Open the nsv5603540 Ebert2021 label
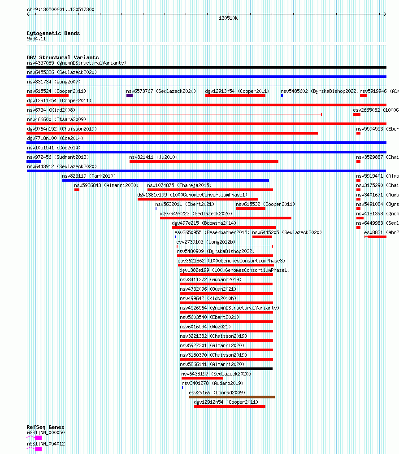 coord(209,317)
